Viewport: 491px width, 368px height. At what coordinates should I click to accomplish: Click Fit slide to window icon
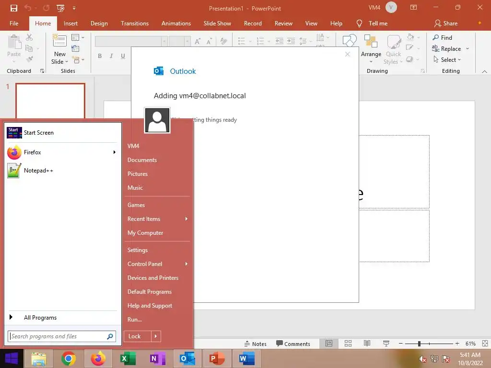coord(485,344)
